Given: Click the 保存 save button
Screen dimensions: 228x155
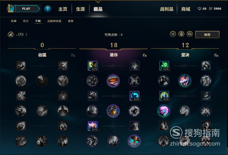Looking at the screenshot, I should point(207,35).
